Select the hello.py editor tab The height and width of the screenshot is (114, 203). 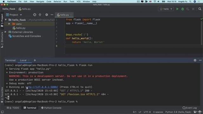[64, 15]
